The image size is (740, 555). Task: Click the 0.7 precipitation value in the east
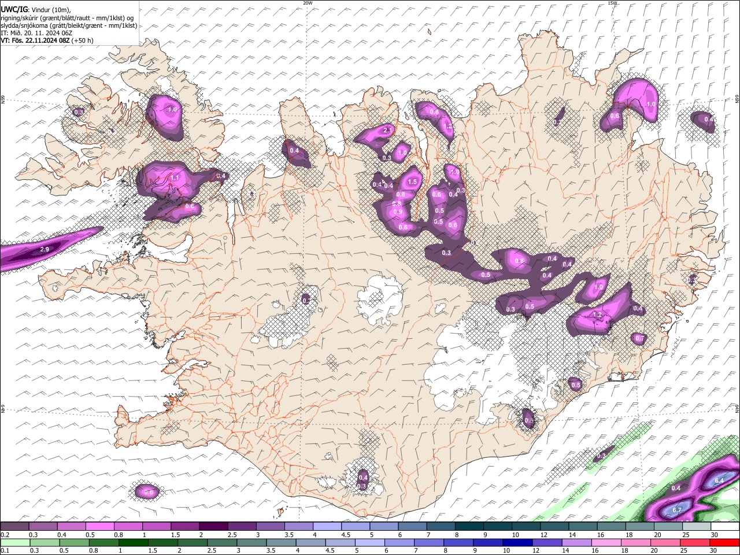(x=639, y=338)
